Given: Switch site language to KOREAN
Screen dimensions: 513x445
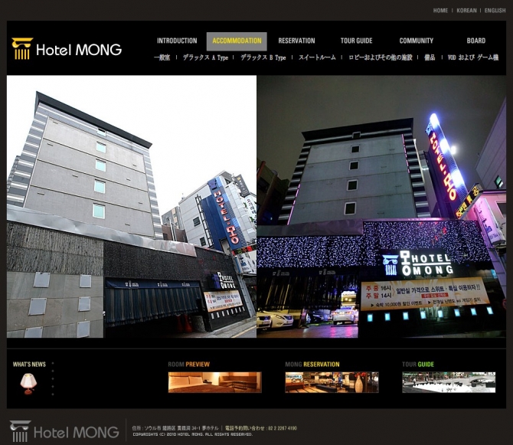Looking at the screenshot, I should [466, 11].
